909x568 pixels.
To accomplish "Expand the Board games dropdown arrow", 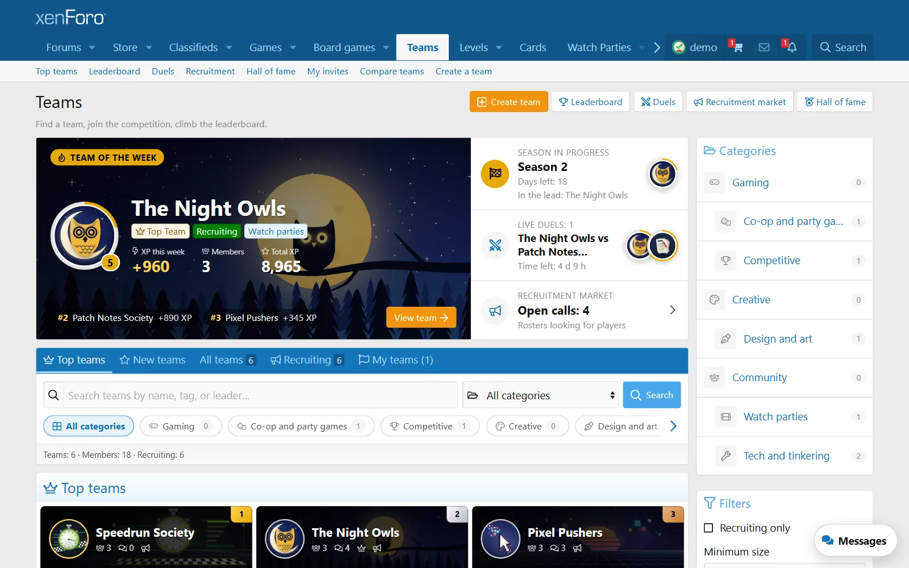I will (x=386, y=48).
